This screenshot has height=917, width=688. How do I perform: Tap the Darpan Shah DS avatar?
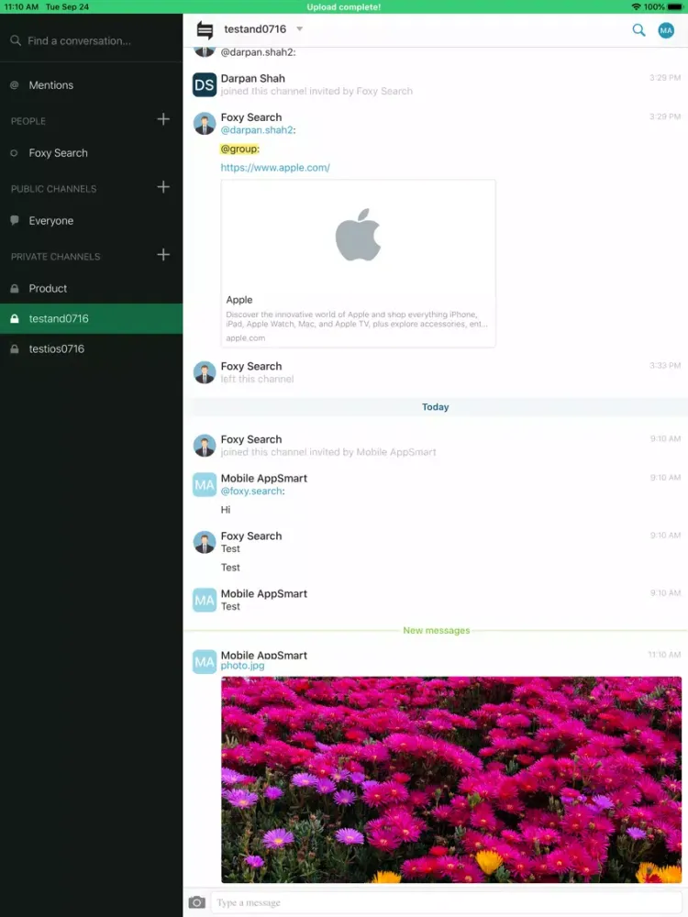205,85
